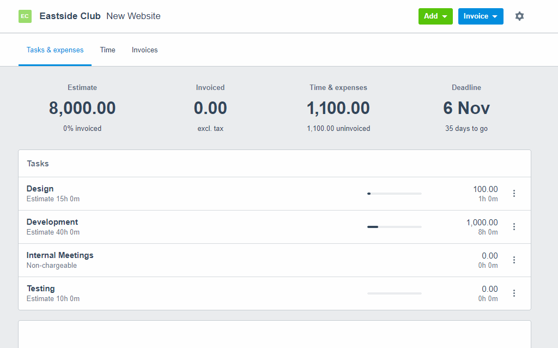Open the Development task details
Screen dimensions: 558x348
pos(52,221)
